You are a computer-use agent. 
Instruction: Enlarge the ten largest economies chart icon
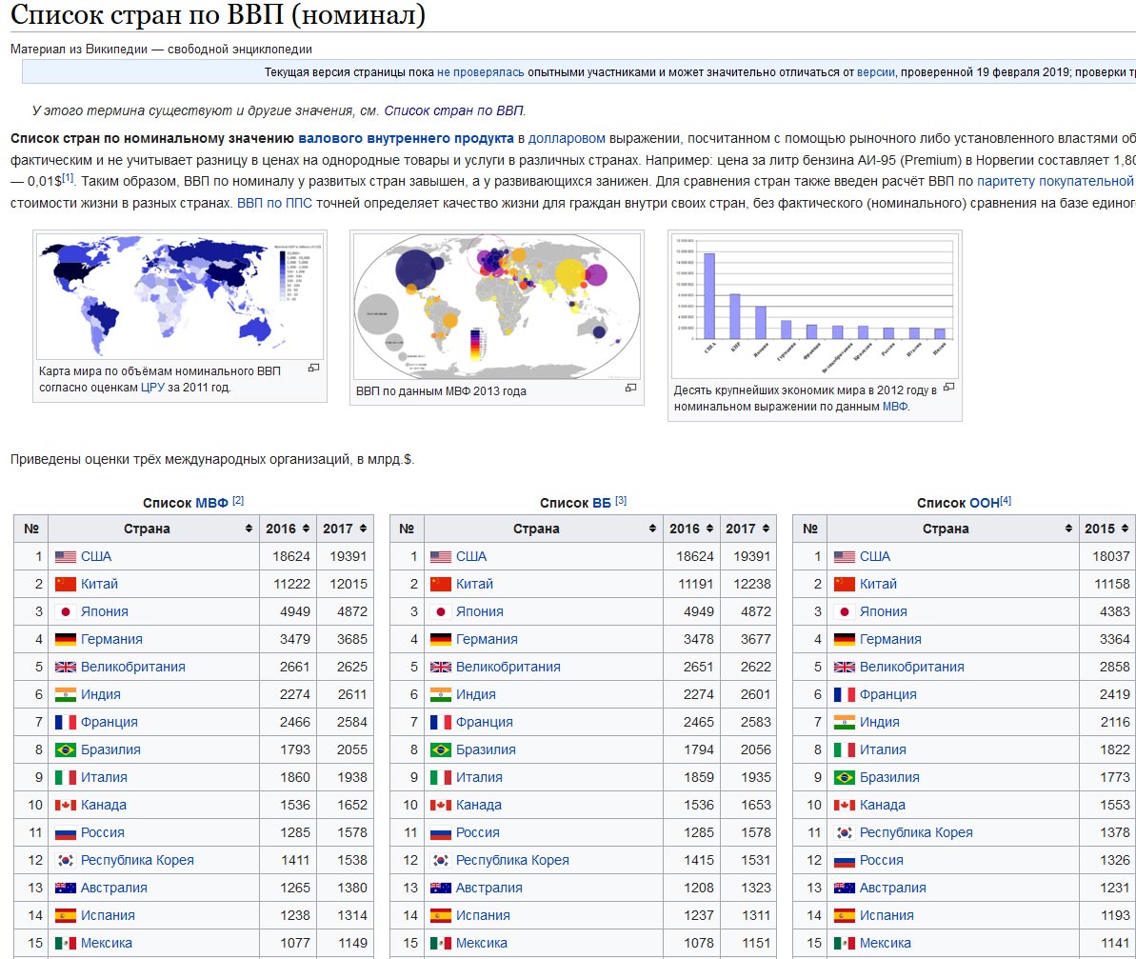[949, 388]
